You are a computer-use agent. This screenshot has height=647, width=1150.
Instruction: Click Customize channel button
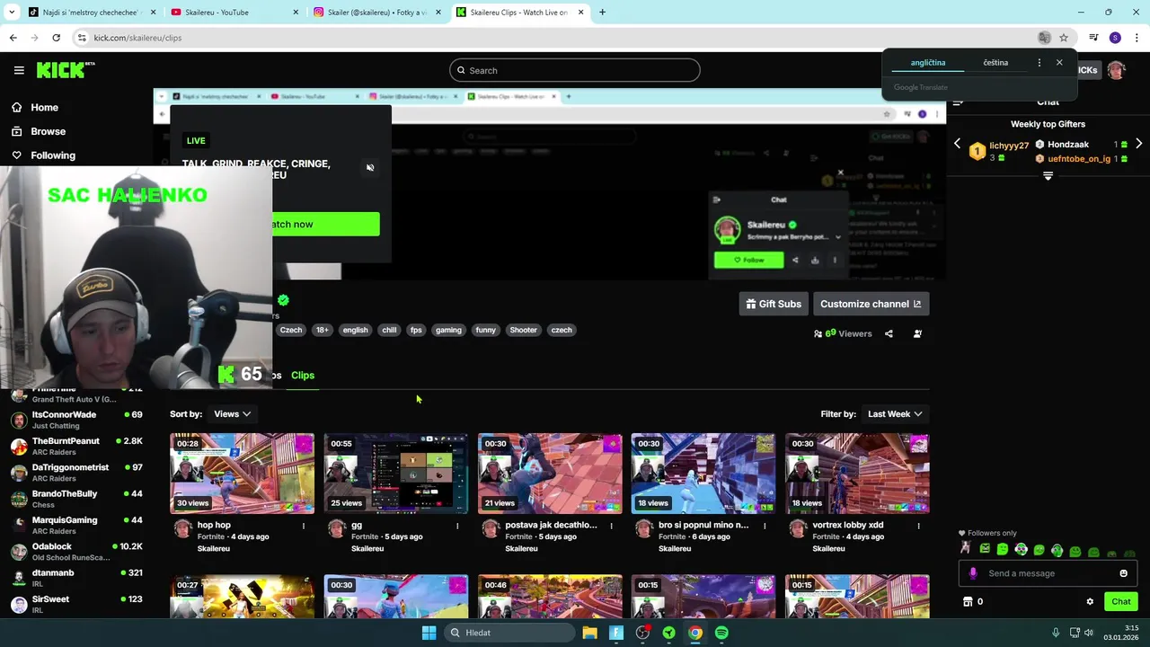point(871,304)
